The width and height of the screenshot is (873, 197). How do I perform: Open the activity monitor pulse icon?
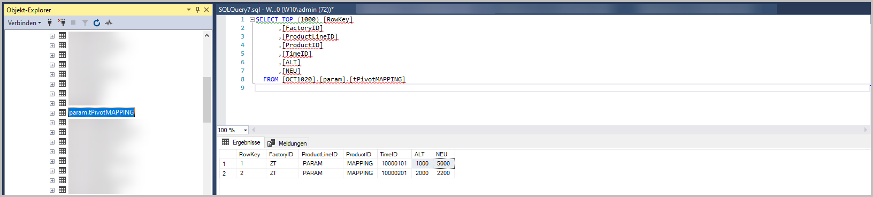(109, 22)
